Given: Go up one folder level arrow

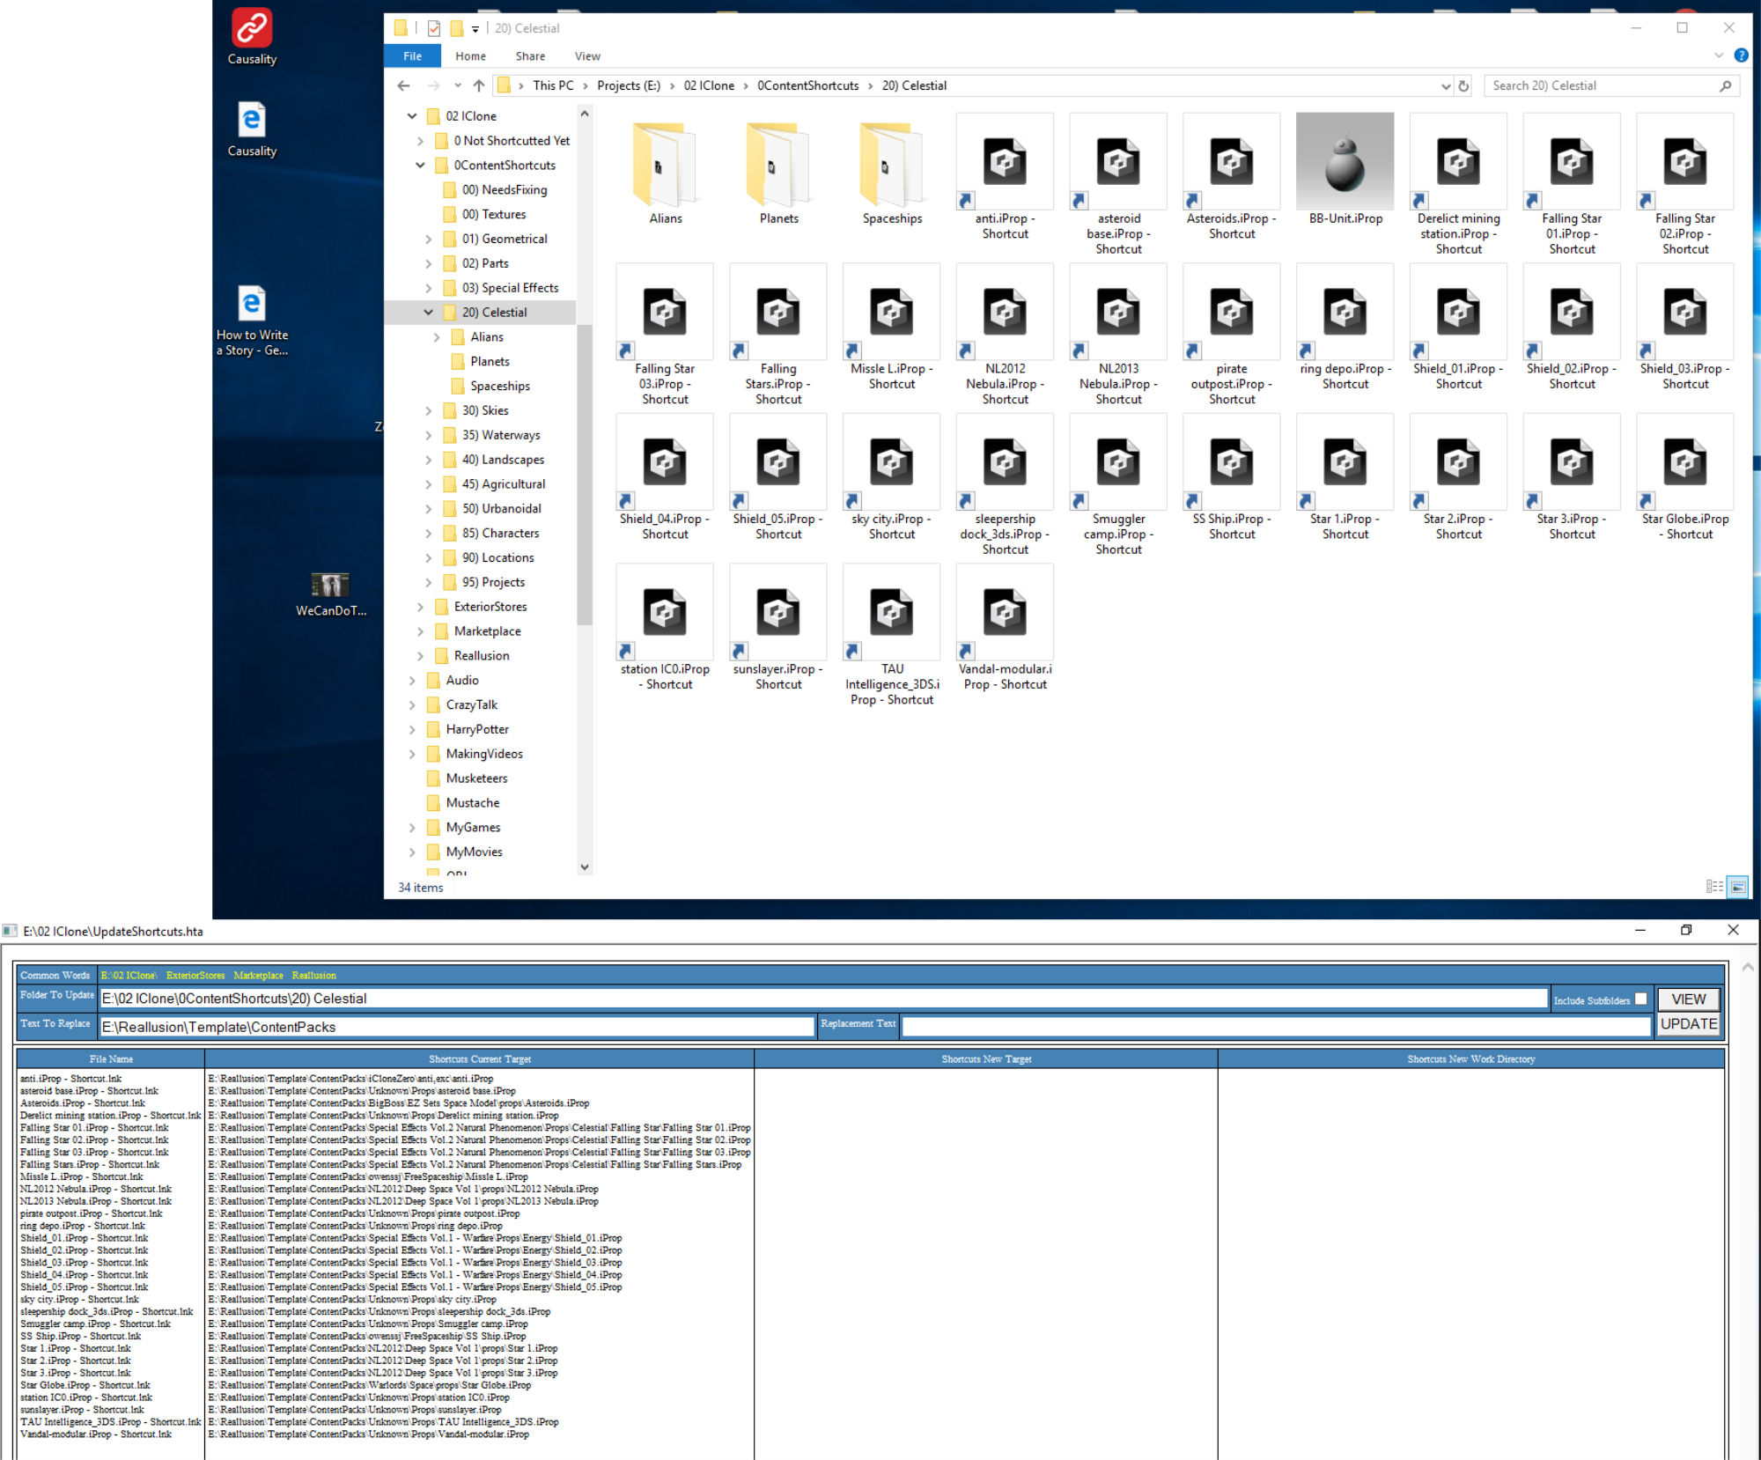Looking at the screenshot, I should click(x=478, y=85).
